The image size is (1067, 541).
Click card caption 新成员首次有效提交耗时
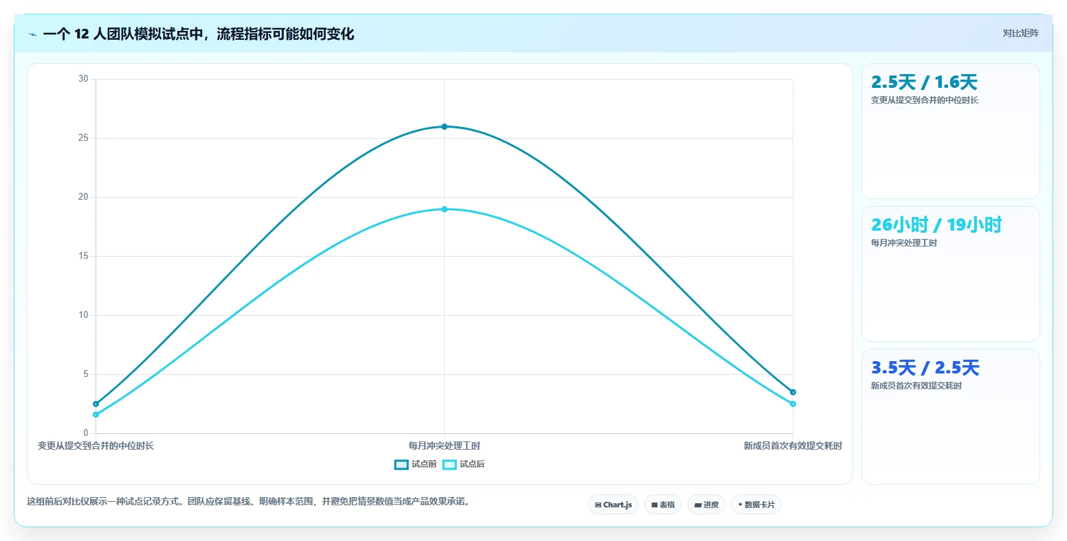coord(916,386)
